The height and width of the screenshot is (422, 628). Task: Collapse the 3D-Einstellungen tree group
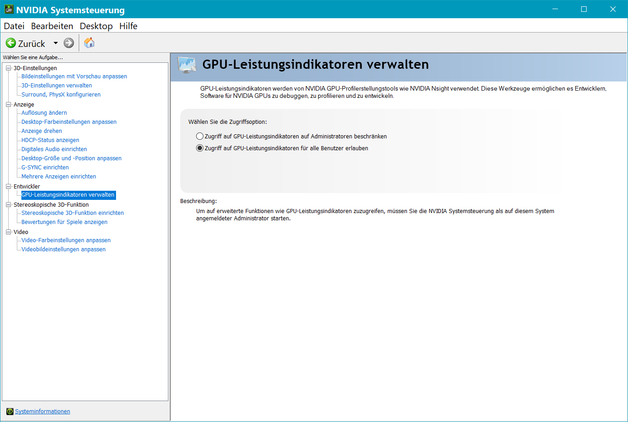click(8, 68)
